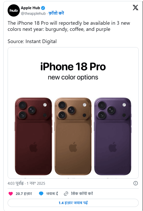Choose the लिंक कॉपी करें label

(82, 193)
